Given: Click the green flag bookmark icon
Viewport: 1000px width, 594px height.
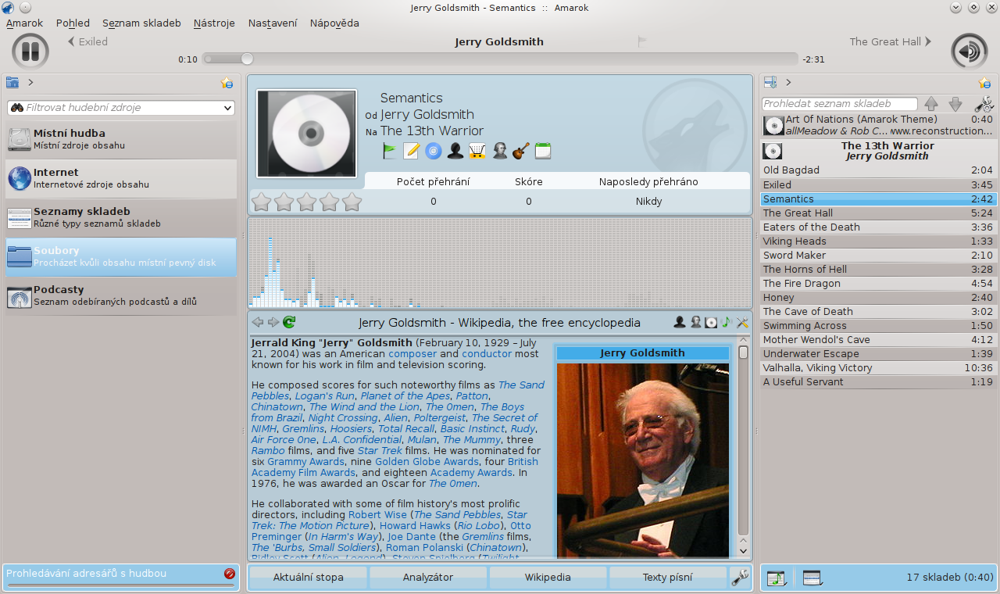Looking at the screenshot, I should point(390,151).
